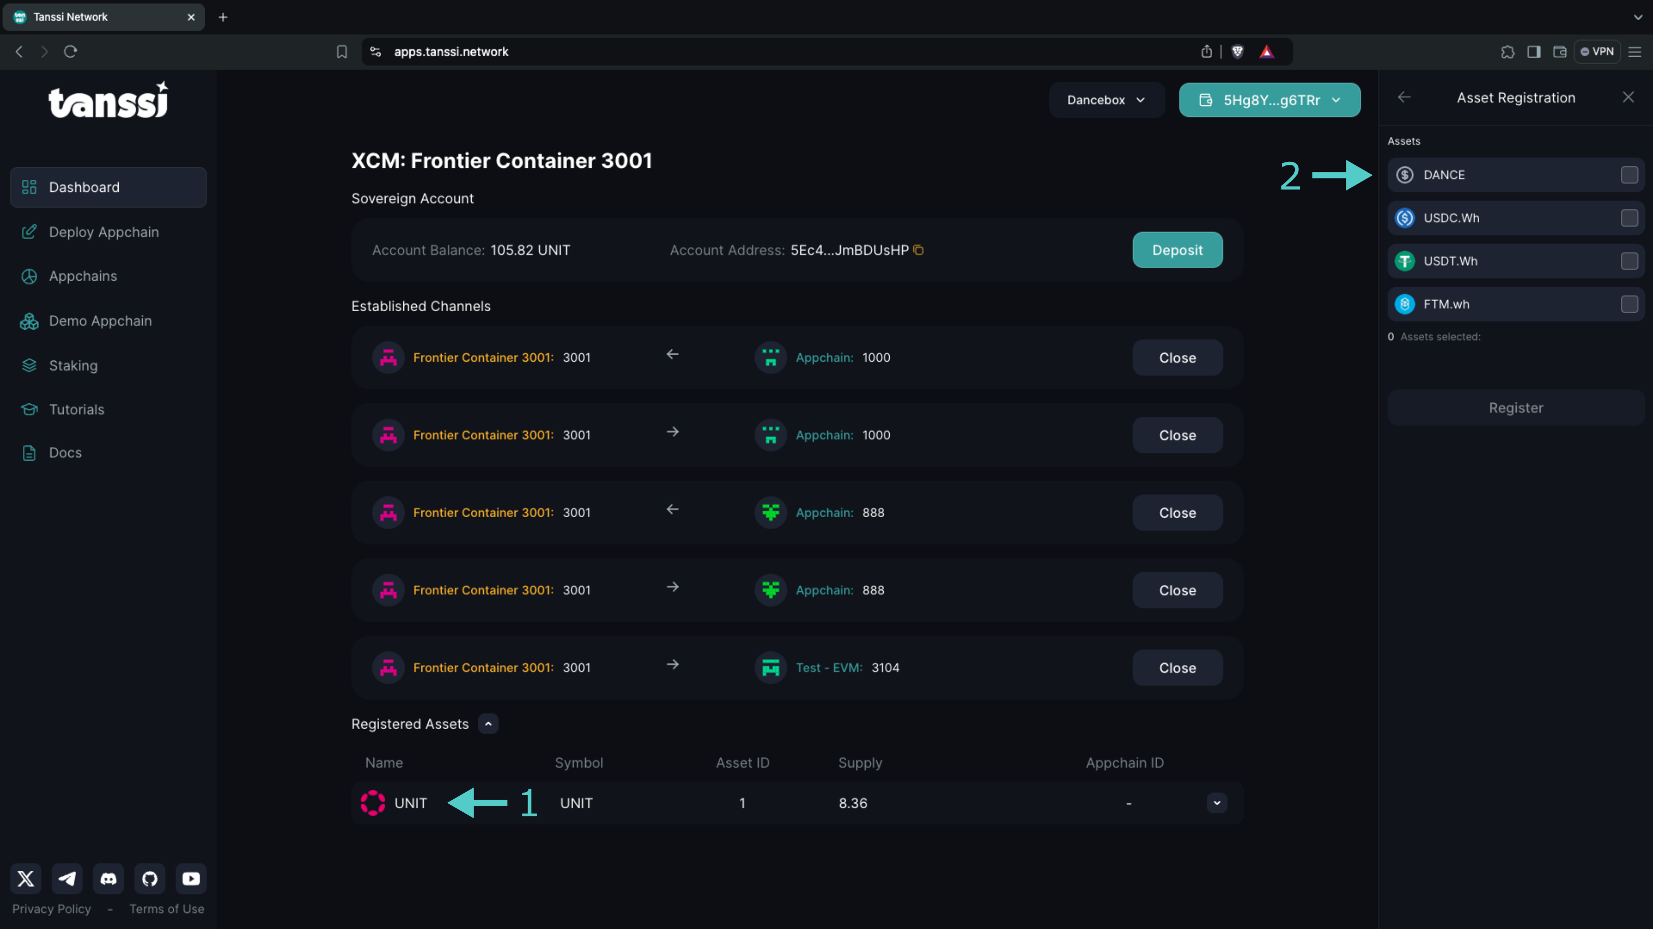
Task: Go to Dashboard in the sidebar
Action: coord(108,187)
